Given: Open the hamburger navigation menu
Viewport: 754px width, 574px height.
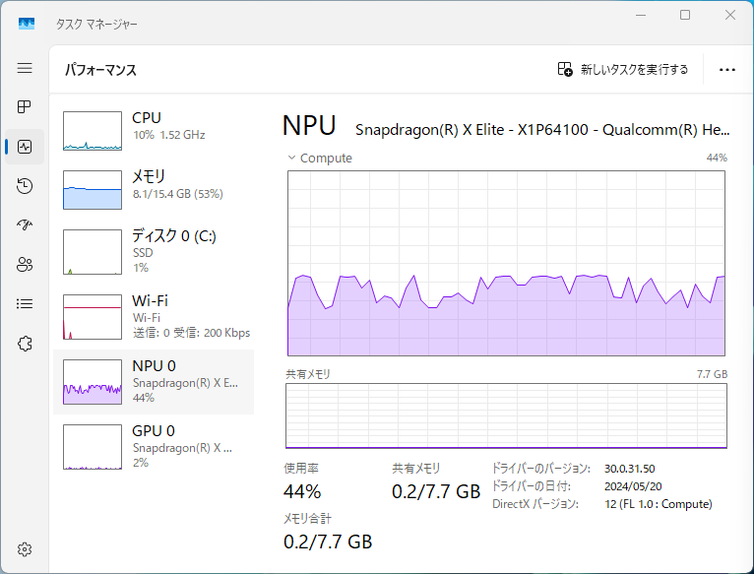Looking at the screenshot, I should [25, 68].
